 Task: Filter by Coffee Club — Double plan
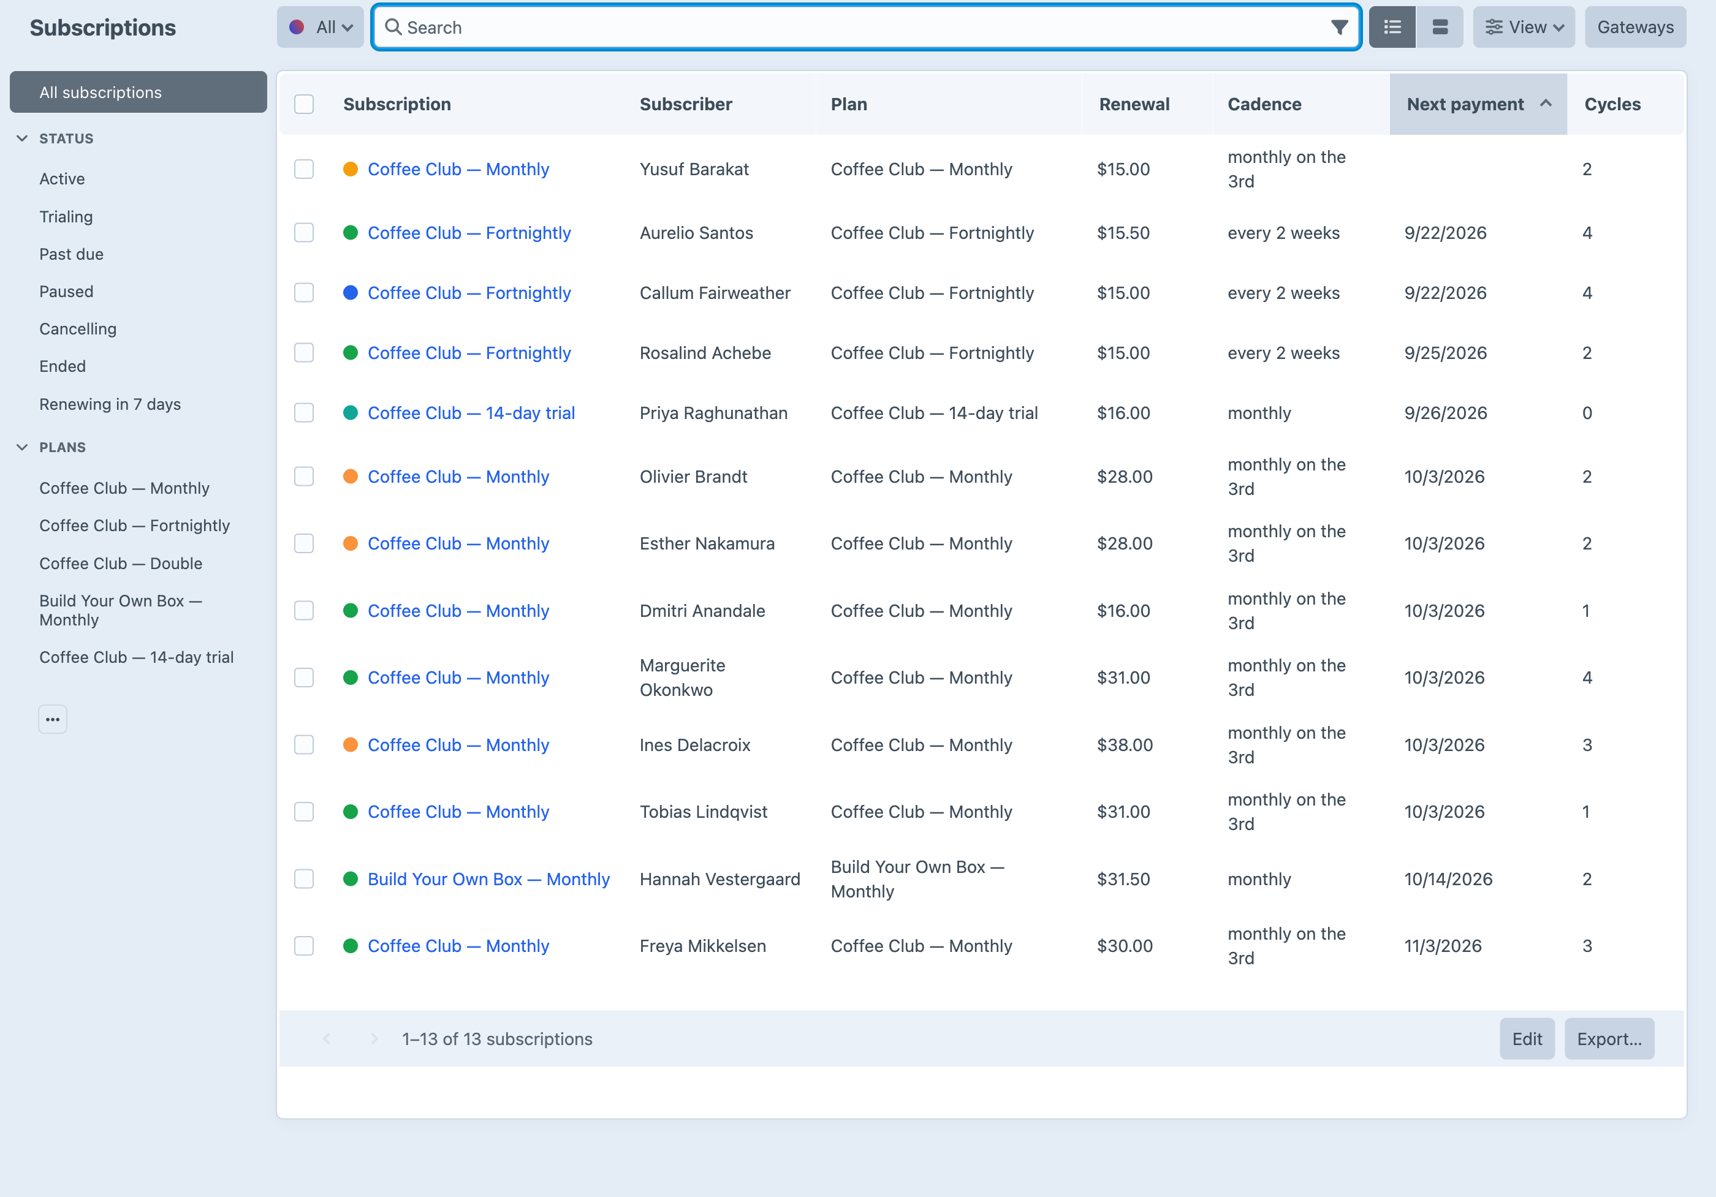tap(120, 564)
